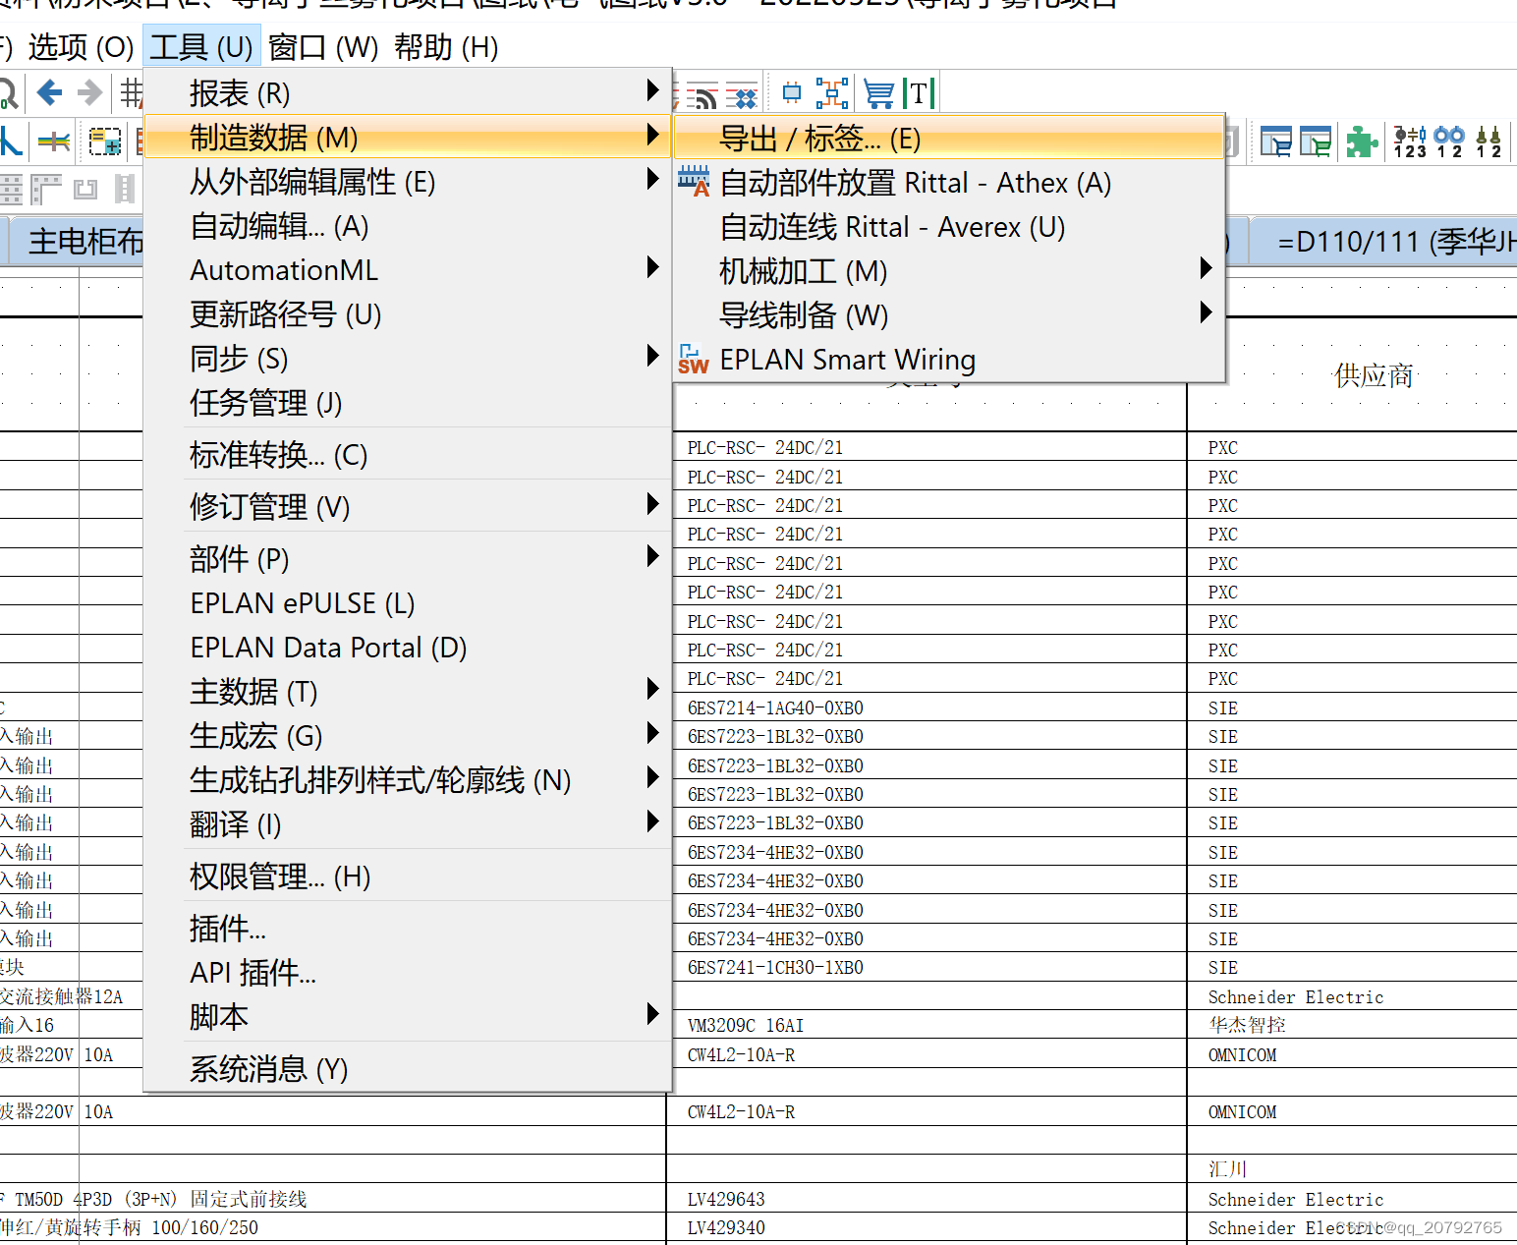The image size is (1517, 1245).
Task: Select 自动连线 Rittal - Averex (U)
Action: coord(949,227)
